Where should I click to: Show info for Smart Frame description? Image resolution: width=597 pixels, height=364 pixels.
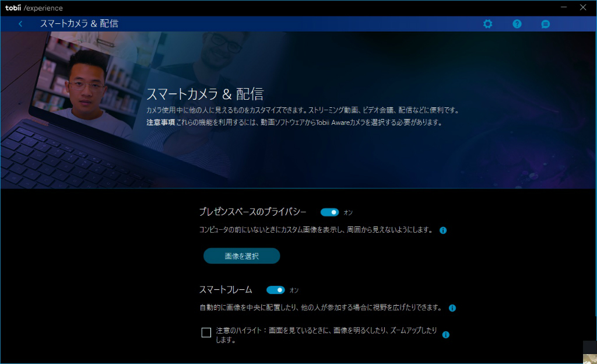point(452,308)
